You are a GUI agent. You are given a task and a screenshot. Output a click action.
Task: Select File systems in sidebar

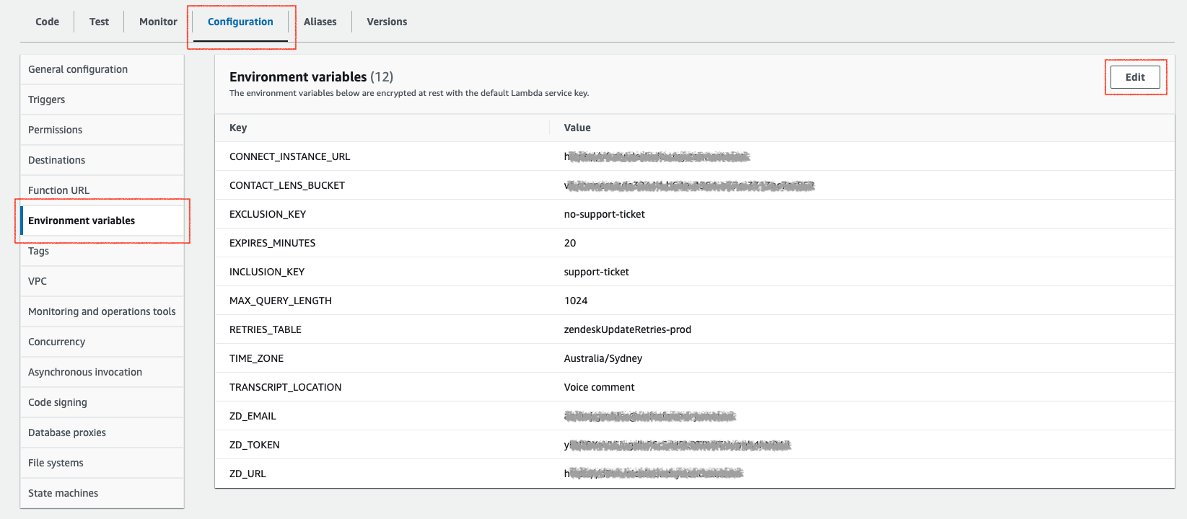click(56, 463)
